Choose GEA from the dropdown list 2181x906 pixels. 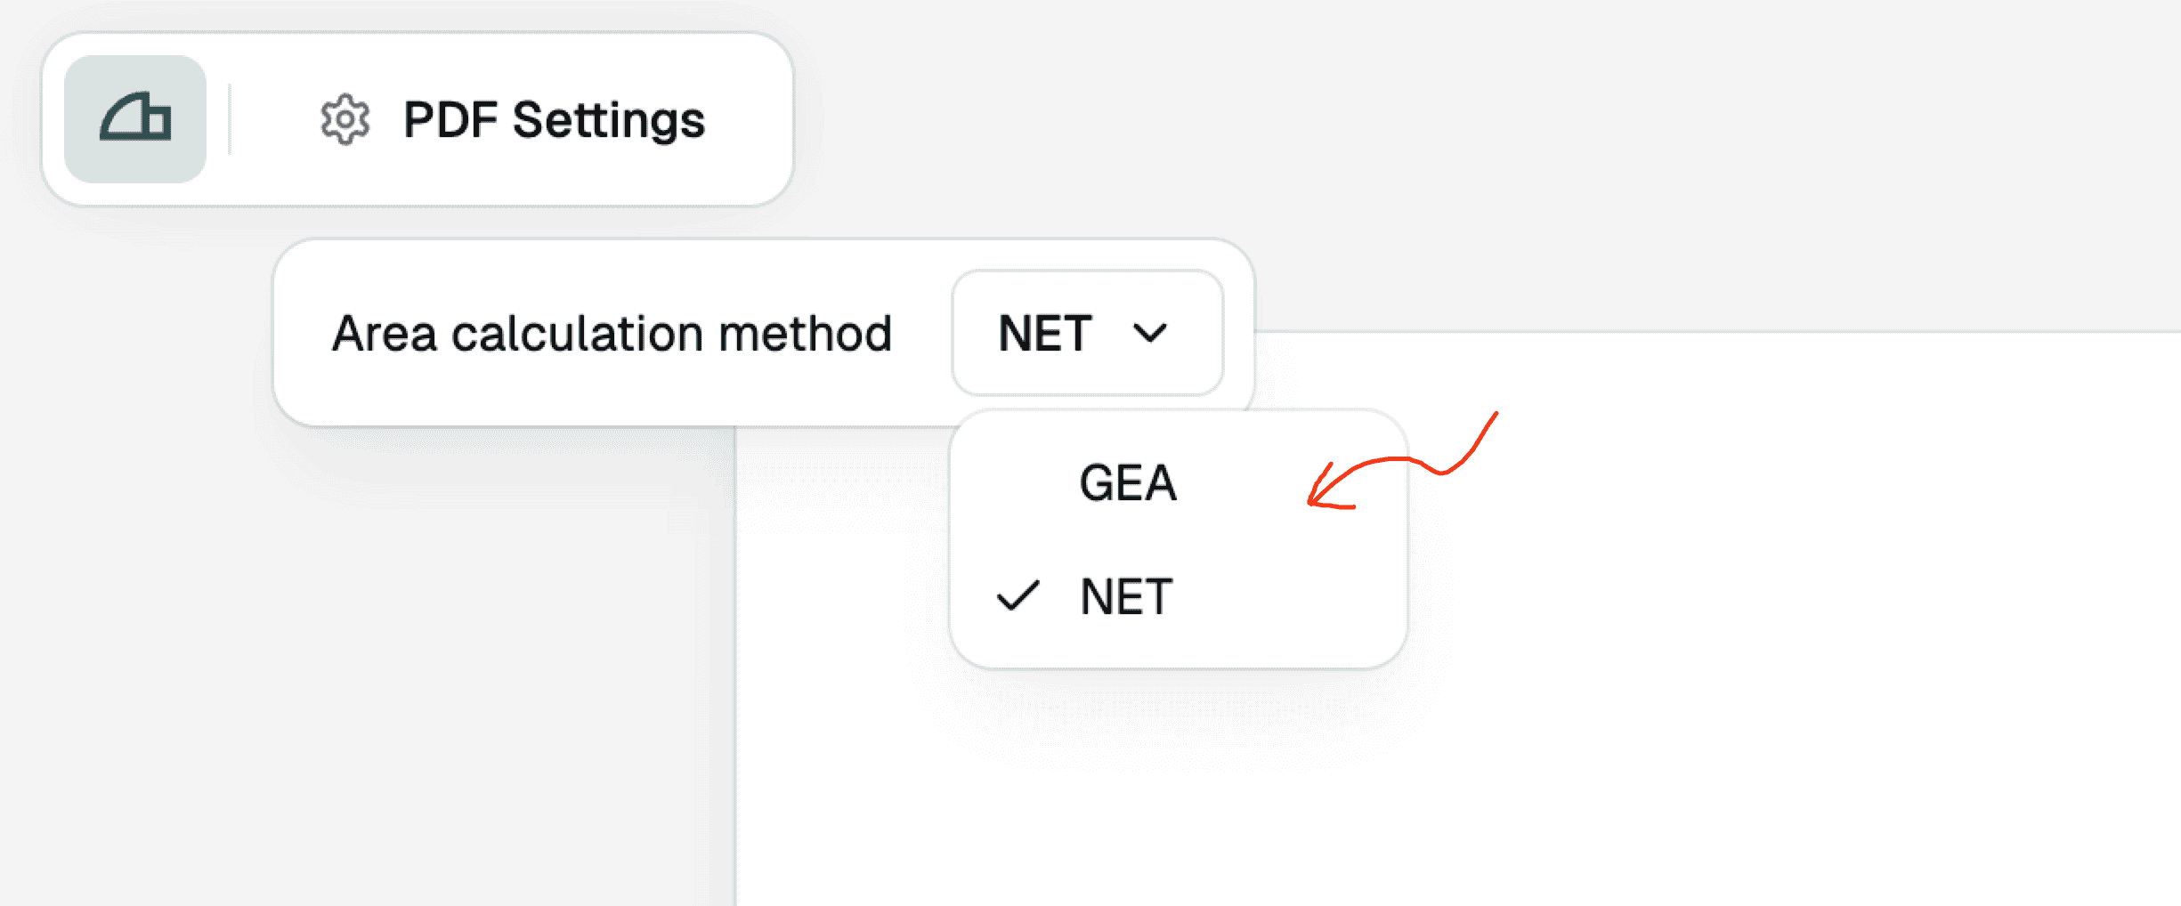click(x=1128, y=483)
